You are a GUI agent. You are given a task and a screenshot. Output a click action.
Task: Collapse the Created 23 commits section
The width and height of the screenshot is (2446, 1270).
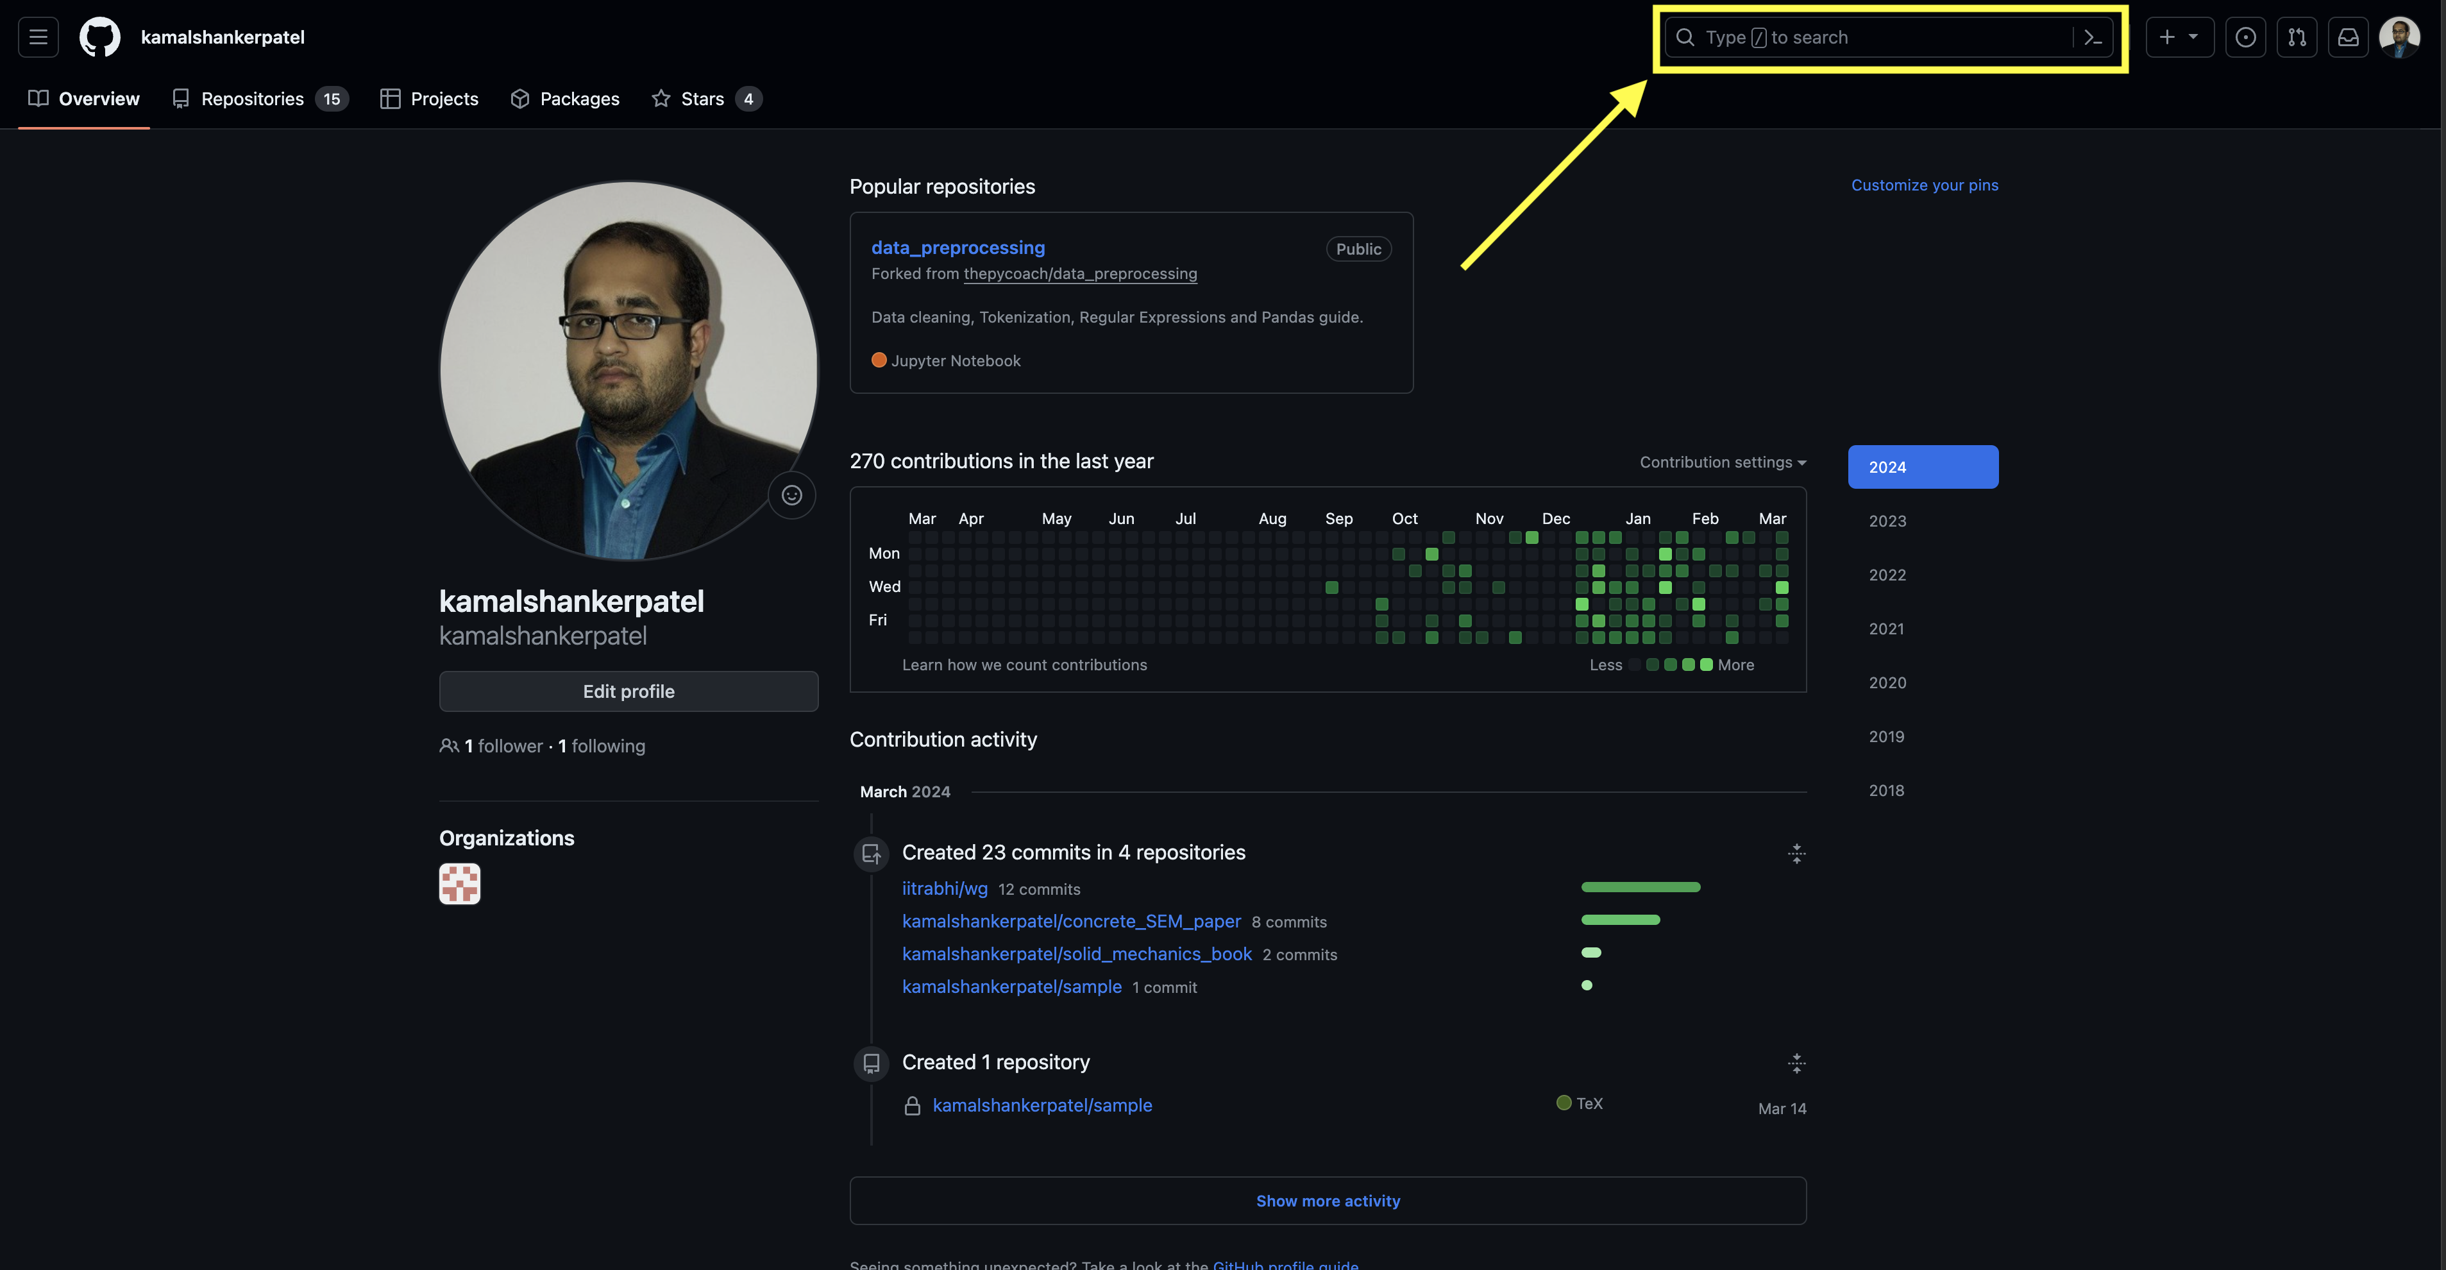[x=1796, y=853]
